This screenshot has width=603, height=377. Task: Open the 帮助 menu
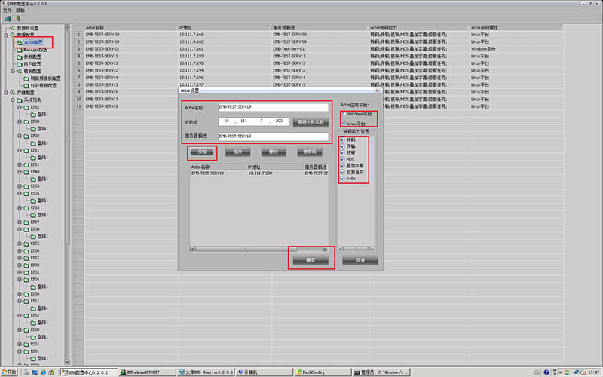pyautogui.click(x=20, y=11)
